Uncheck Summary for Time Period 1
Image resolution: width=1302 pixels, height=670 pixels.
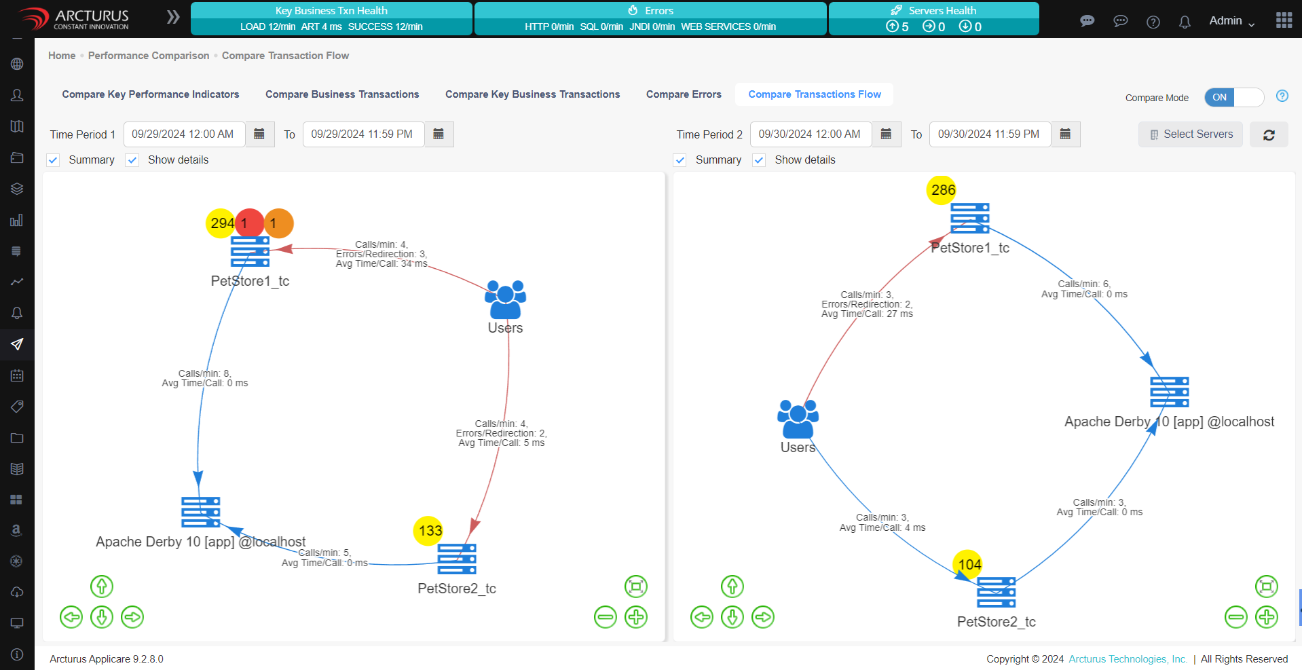pos(54,160)
